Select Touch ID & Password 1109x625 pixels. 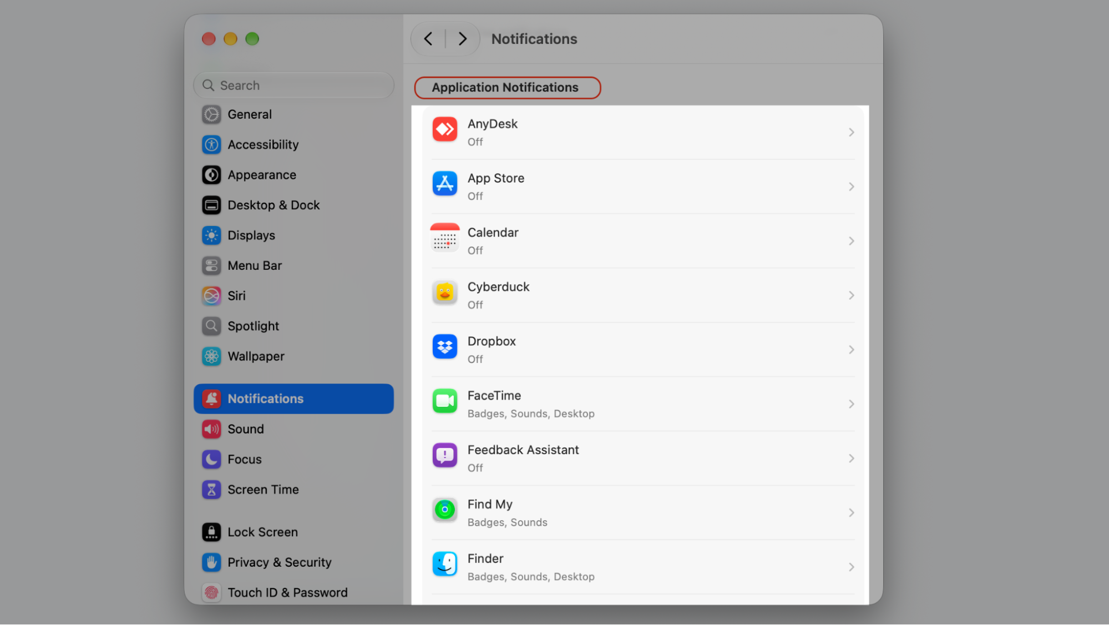point(293,593)
